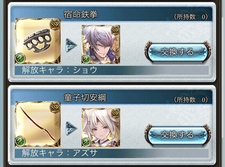Click the arrow between sword and アズサ
This screenshot has height=167, width=225.
(x=71, y=128)
